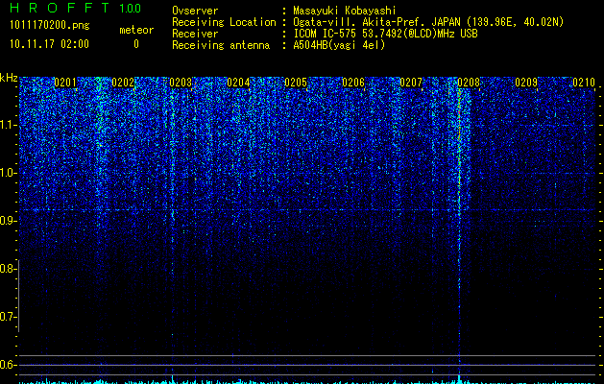Click the 0.8 kHz axis label

[7, 269]
